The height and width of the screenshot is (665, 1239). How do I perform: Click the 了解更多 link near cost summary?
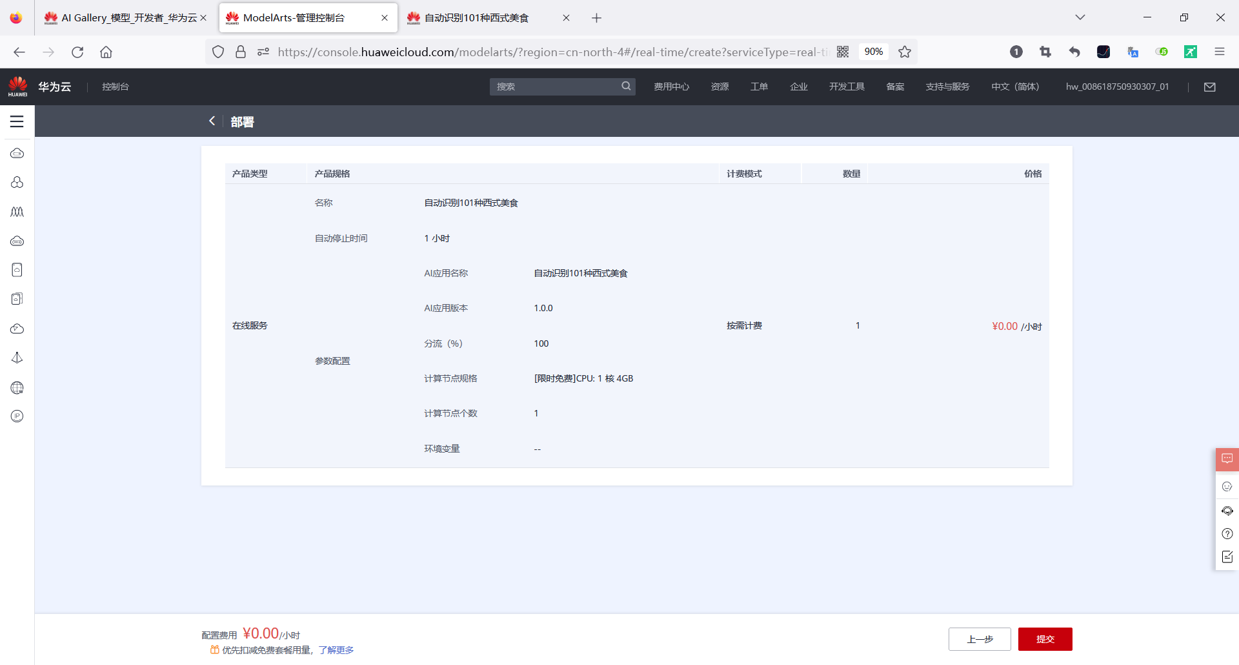[336, 650]
